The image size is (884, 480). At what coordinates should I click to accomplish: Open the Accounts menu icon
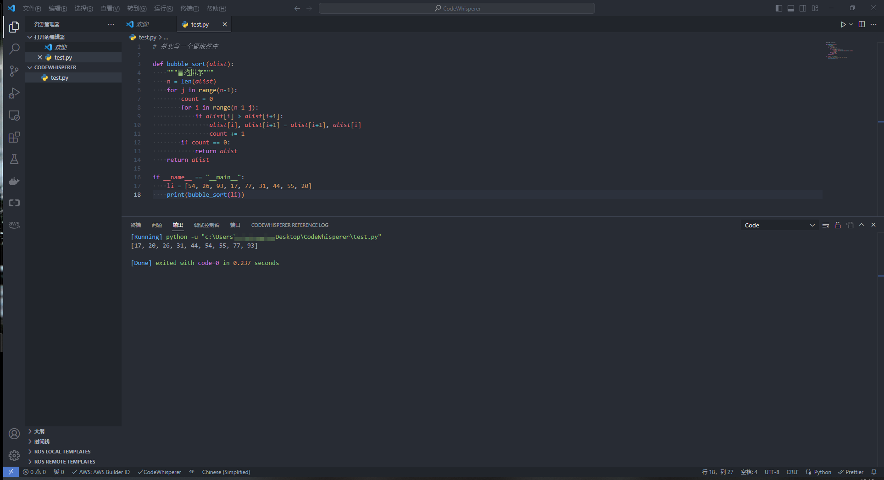click(x=14, y=433)
